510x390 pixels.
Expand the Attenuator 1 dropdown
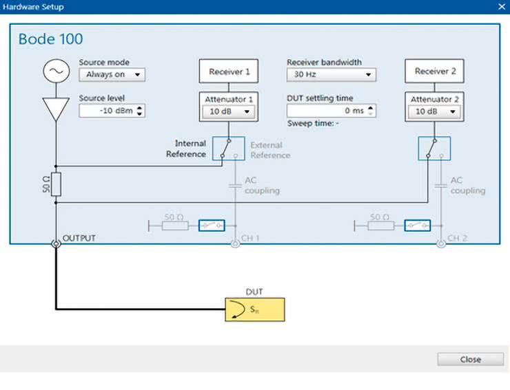(229, 111)
